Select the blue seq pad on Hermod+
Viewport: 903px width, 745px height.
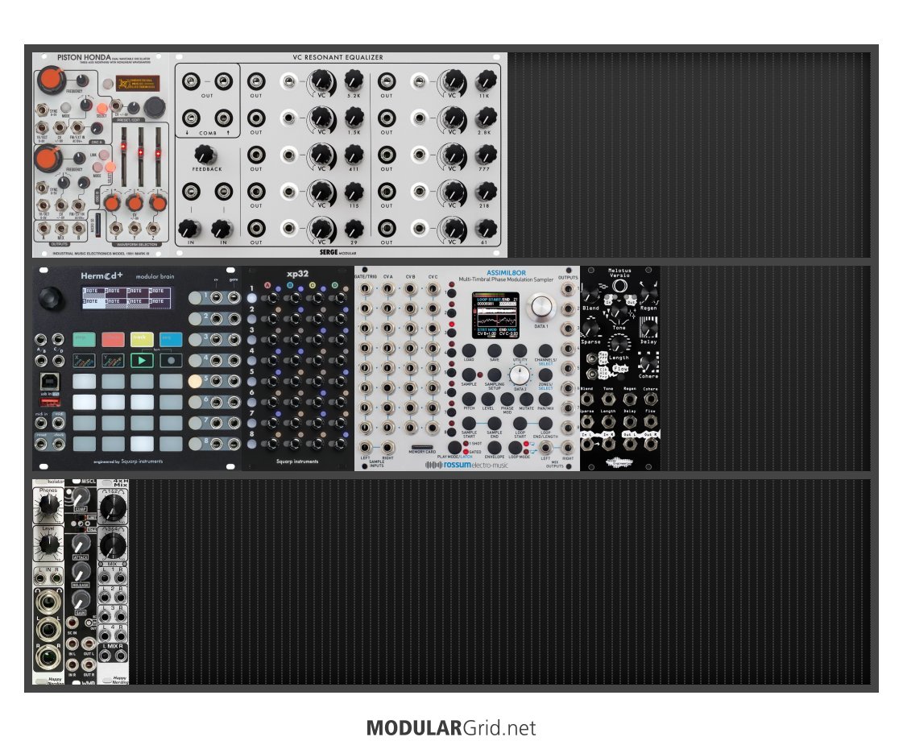point(171,339)
